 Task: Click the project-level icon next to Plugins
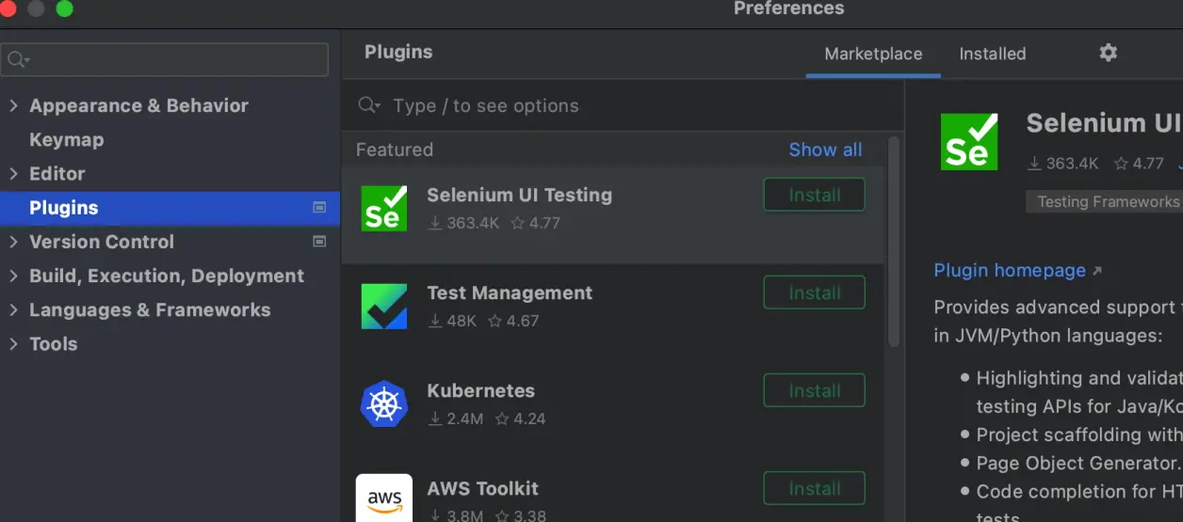[319, 208]
